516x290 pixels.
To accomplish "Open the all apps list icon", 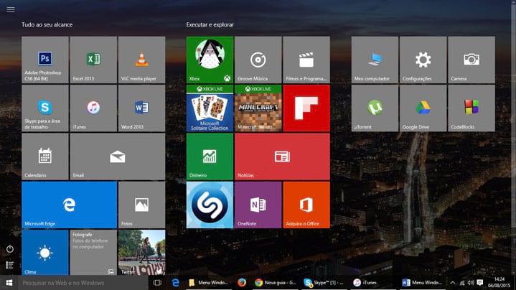I will [x=10, y=265].
